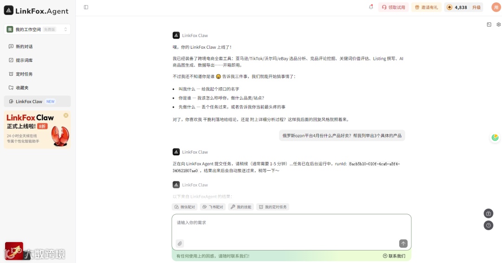The width and height of the screenshot is (502, 263).
Task: Click the dark floating gift icon
Action: click(x=488, y=213)
